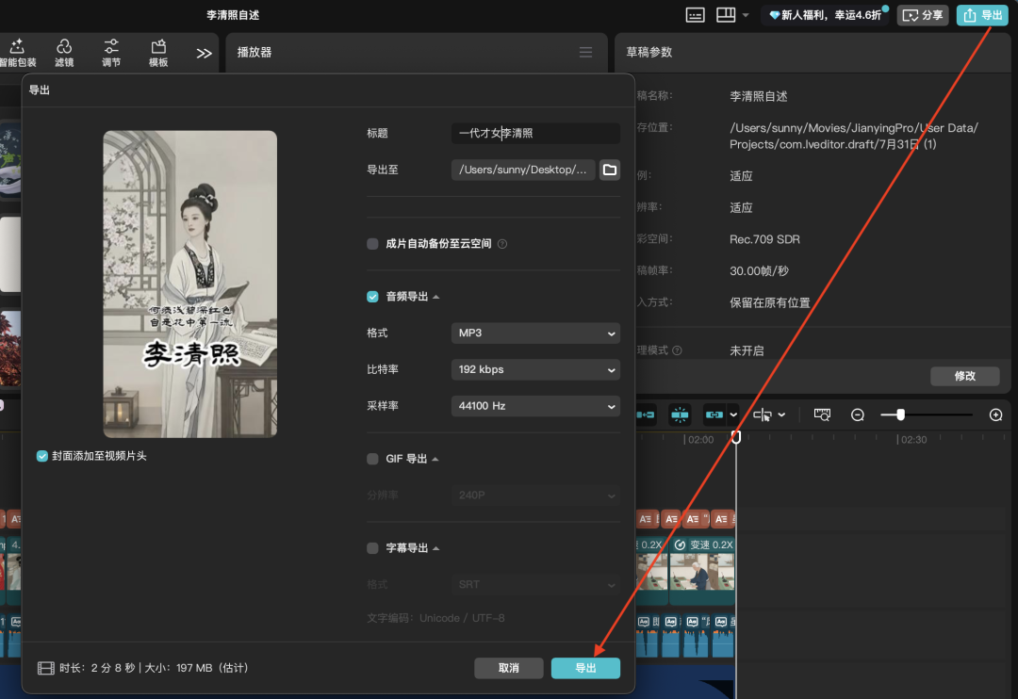
Task: Open the preview quality icon in timeline toolbar
Action: point(822,415)
